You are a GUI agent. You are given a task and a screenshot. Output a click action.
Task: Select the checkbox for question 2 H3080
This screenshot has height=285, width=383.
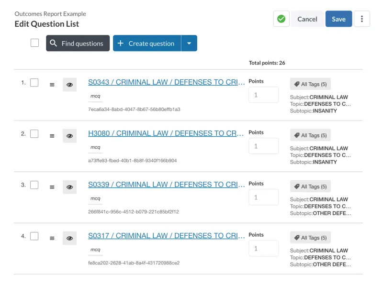pos(34,134)
